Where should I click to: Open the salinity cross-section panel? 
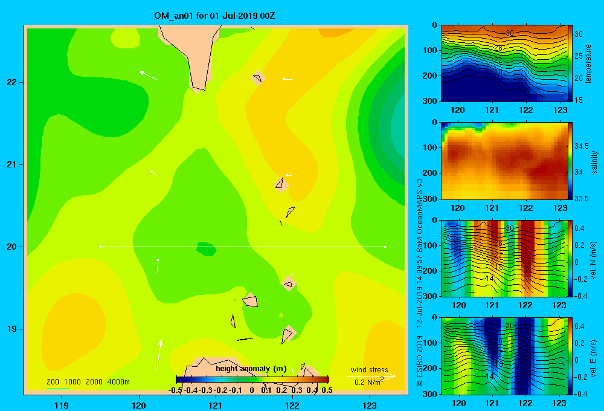(504, 161)
